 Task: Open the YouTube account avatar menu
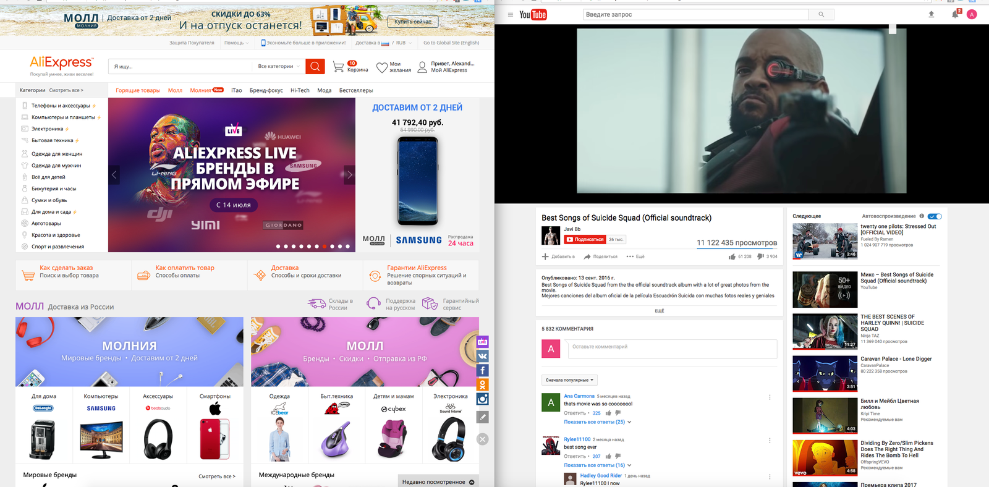click(972, 14)
